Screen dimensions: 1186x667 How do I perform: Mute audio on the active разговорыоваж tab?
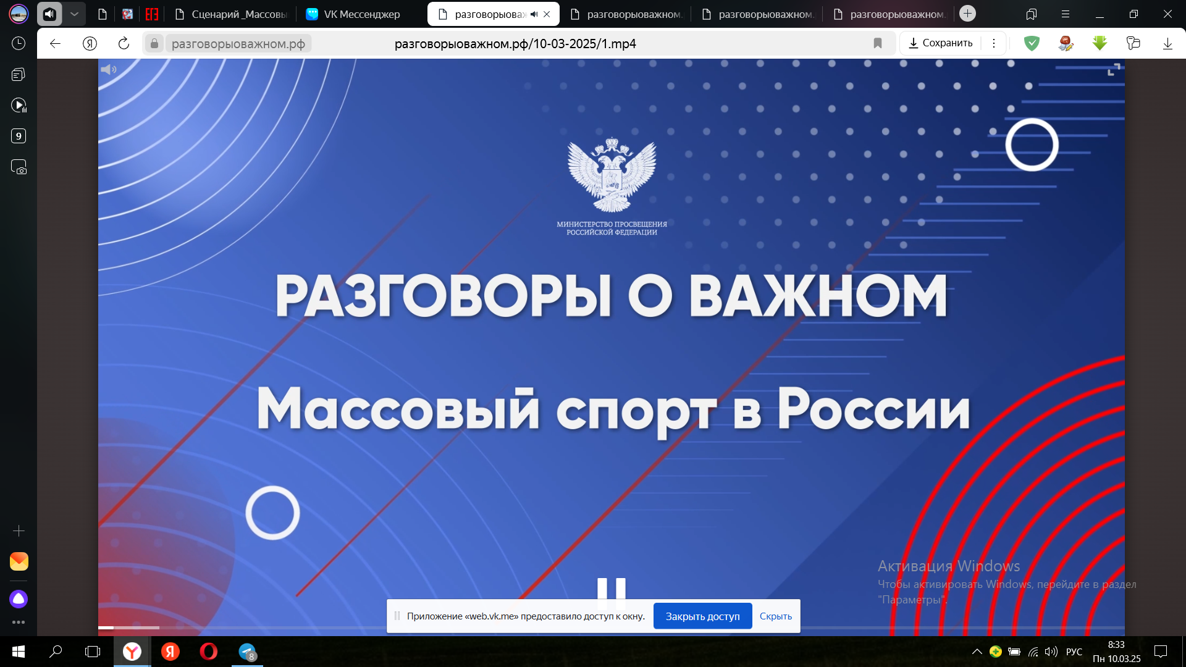(534, 14)
